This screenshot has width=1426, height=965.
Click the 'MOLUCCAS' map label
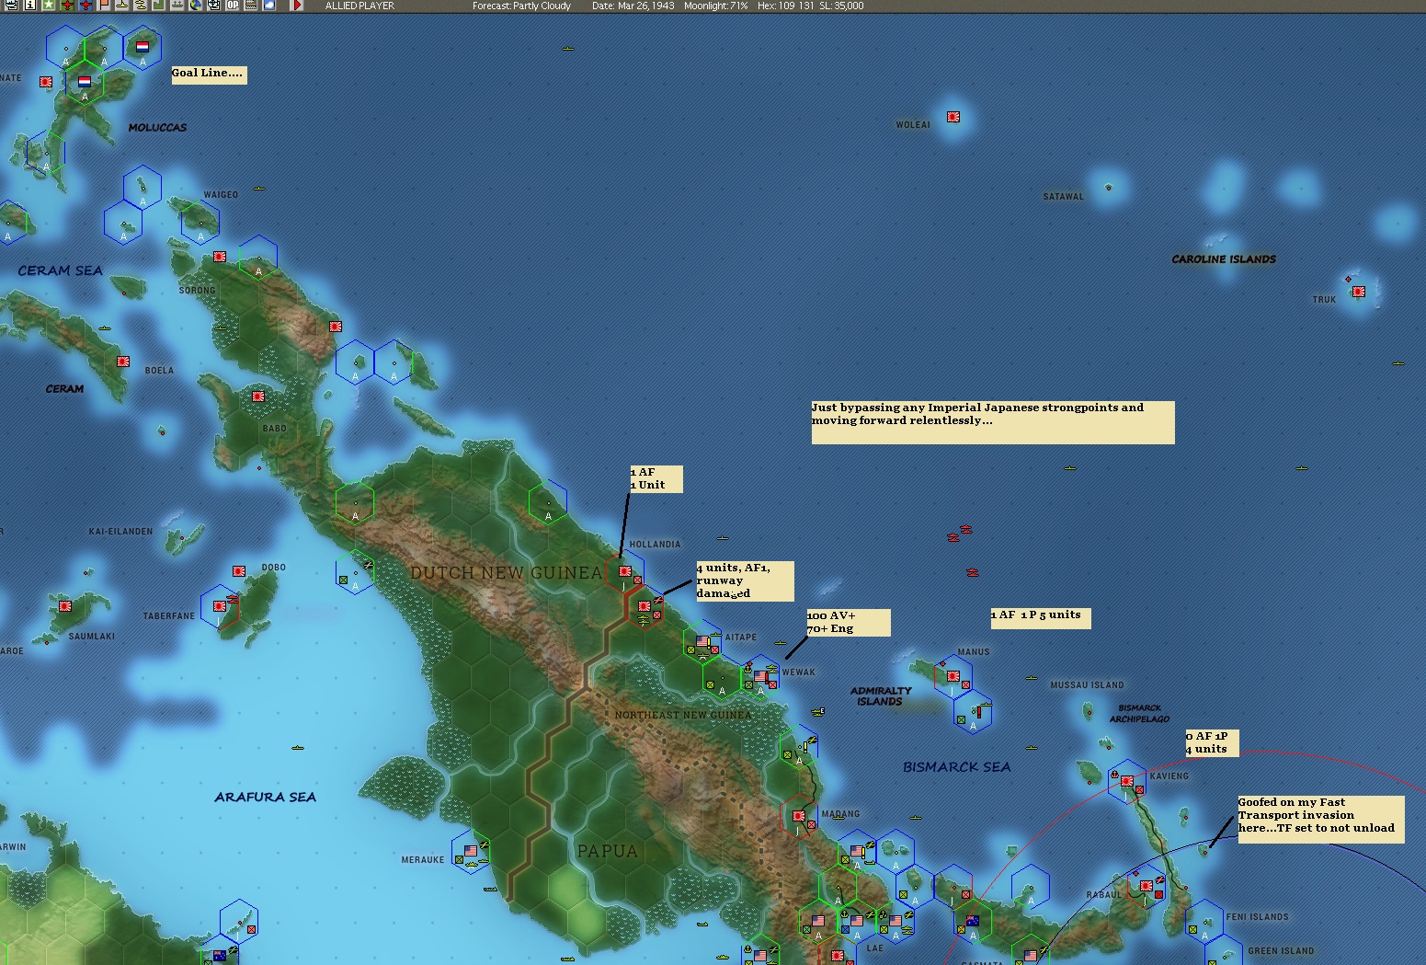(x=157, y=128)
